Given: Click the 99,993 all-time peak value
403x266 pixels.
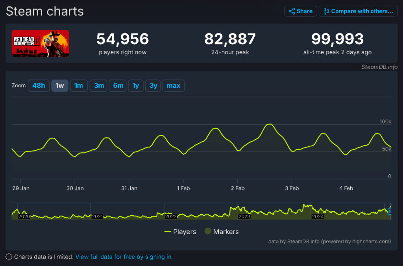Looking at the screenshot, I should (337, 39).
